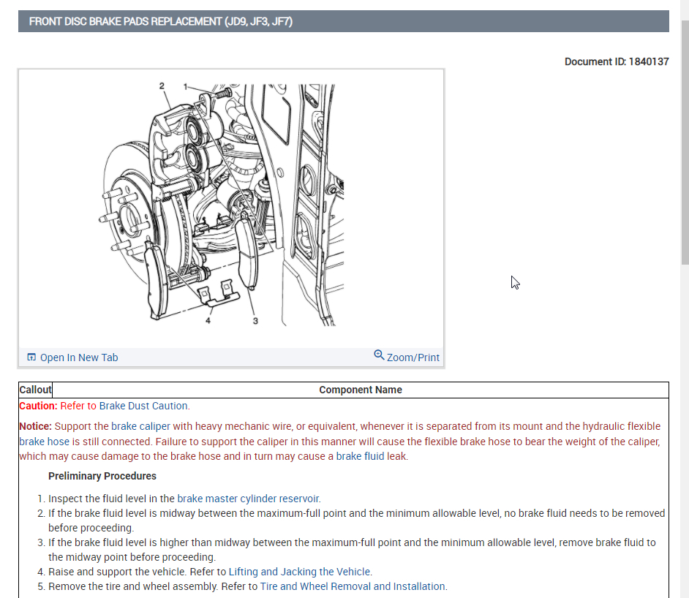Viewport: 689px width, 598px height.
Task: Click the Front Disc Brake Pads Replacement title bar
Action: click(343, 21)
